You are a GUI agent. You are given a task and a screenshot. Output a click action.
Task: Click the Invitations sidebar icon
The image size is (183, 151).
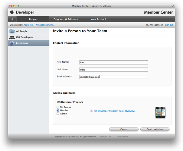12,43
